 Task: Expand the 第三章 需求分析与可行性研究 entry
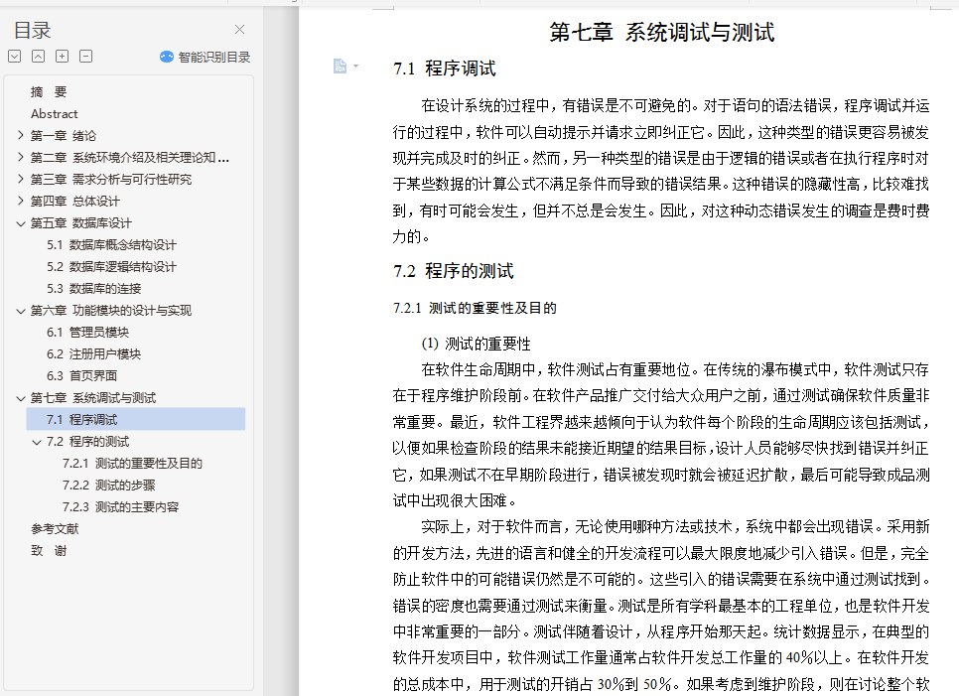pyautogui.click(x=20, y=179)
